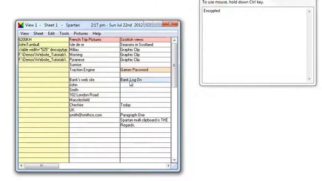The width and height of the screenshot is (322, 181).
Task: Select the jsmith@smithco.com cell
Action: (x=95, y=115)
